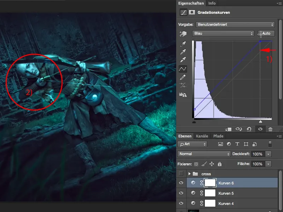Hide the Kurven 4 layer
This screenshot has height=212, width=283.
click(x=181, y=203)
